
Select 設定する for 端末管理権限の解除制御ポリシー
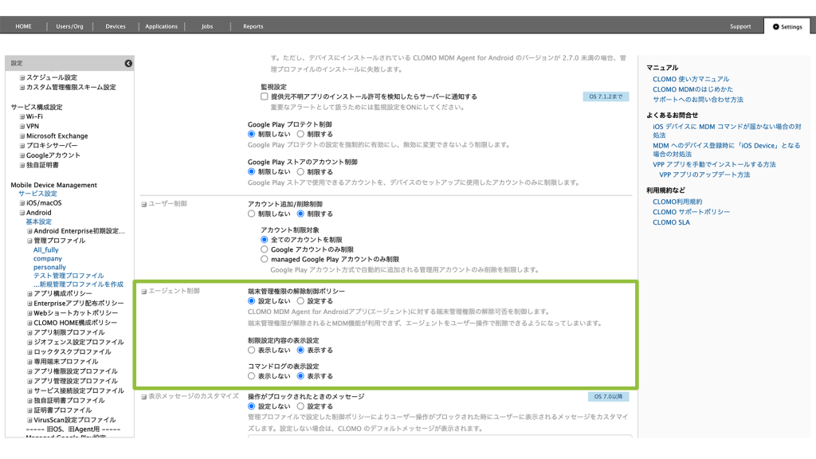[x=300, y=301]
